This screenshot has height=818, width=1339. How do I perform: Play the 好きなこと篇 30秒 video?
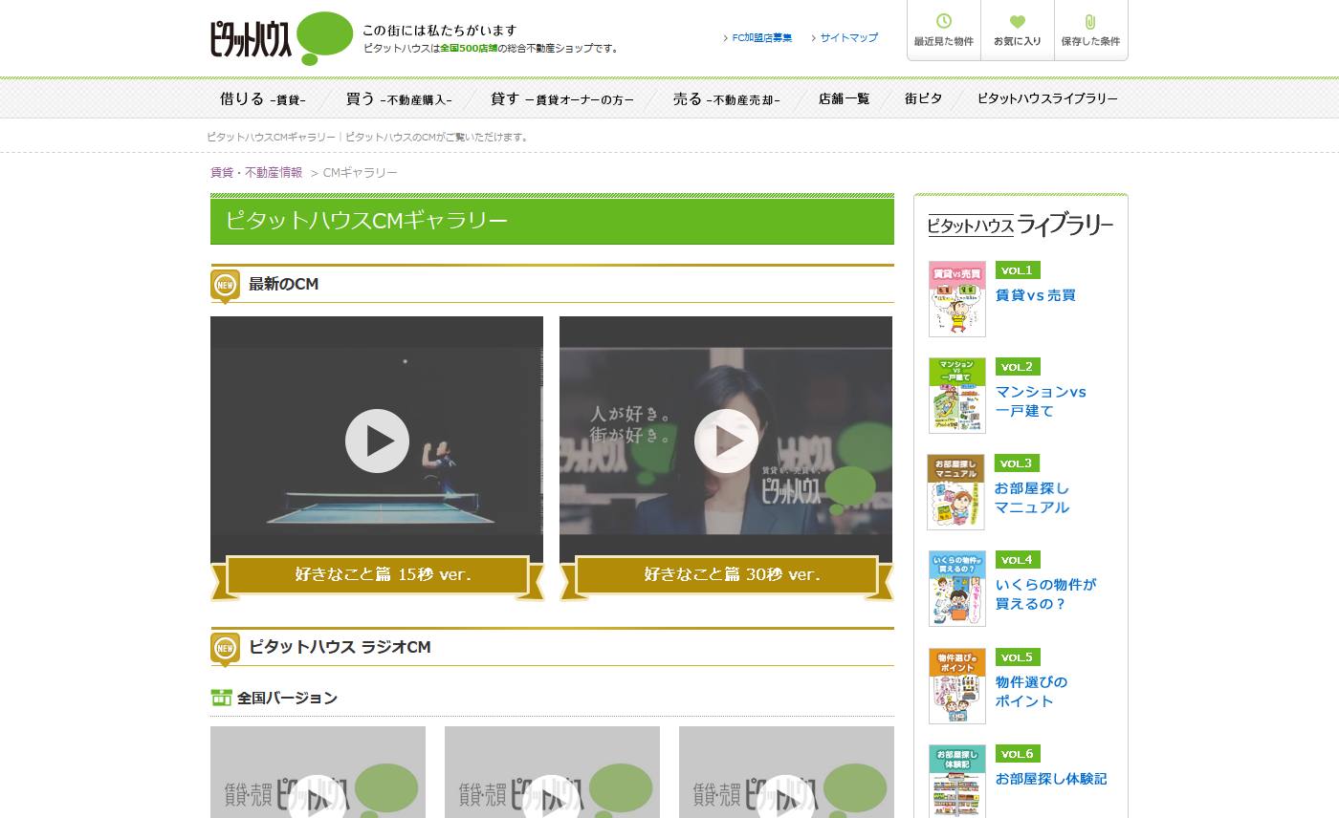726,441
